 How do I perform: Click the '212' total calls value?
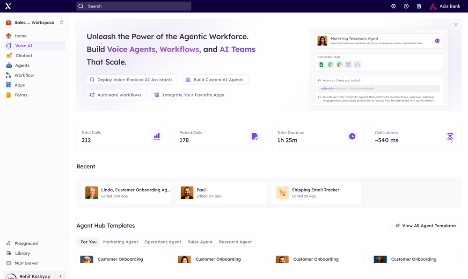[86, 140]
